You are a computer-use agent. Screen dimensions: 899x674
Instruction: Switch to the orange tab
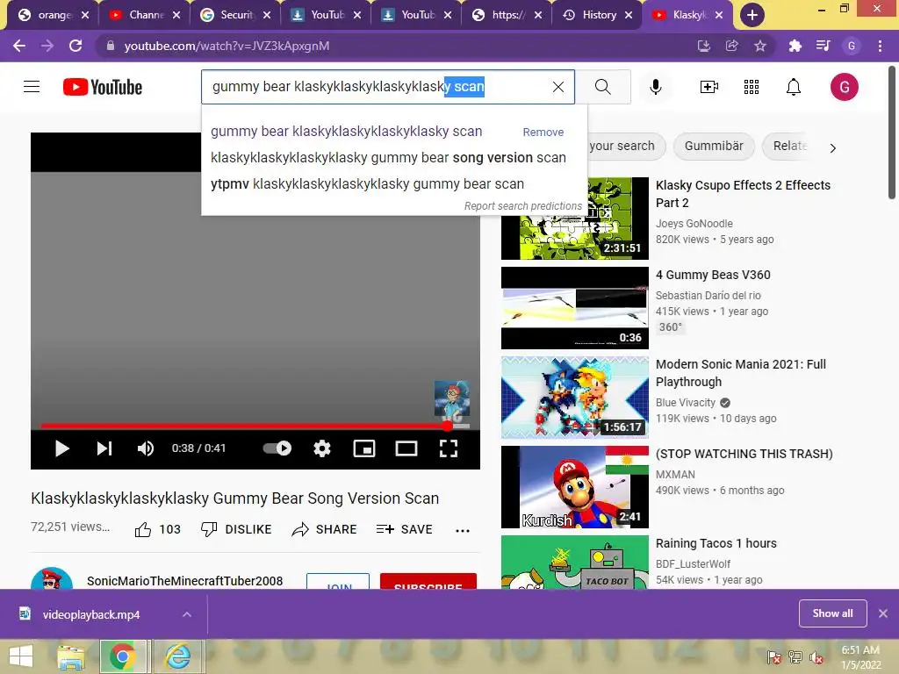tap(54, 15)
